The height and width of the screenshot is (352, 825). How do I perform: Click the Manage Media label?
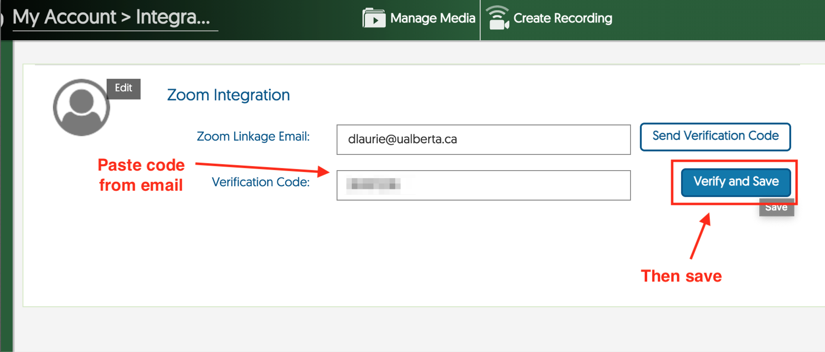[433, 18]
